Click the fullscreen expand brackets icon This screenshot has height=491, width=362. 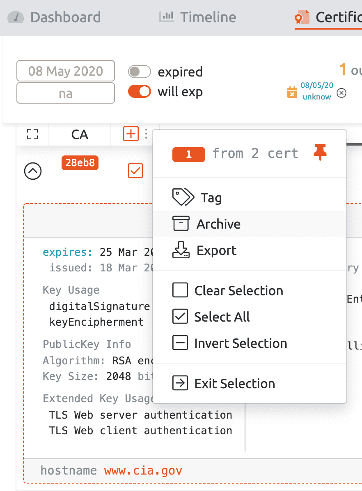32,134
